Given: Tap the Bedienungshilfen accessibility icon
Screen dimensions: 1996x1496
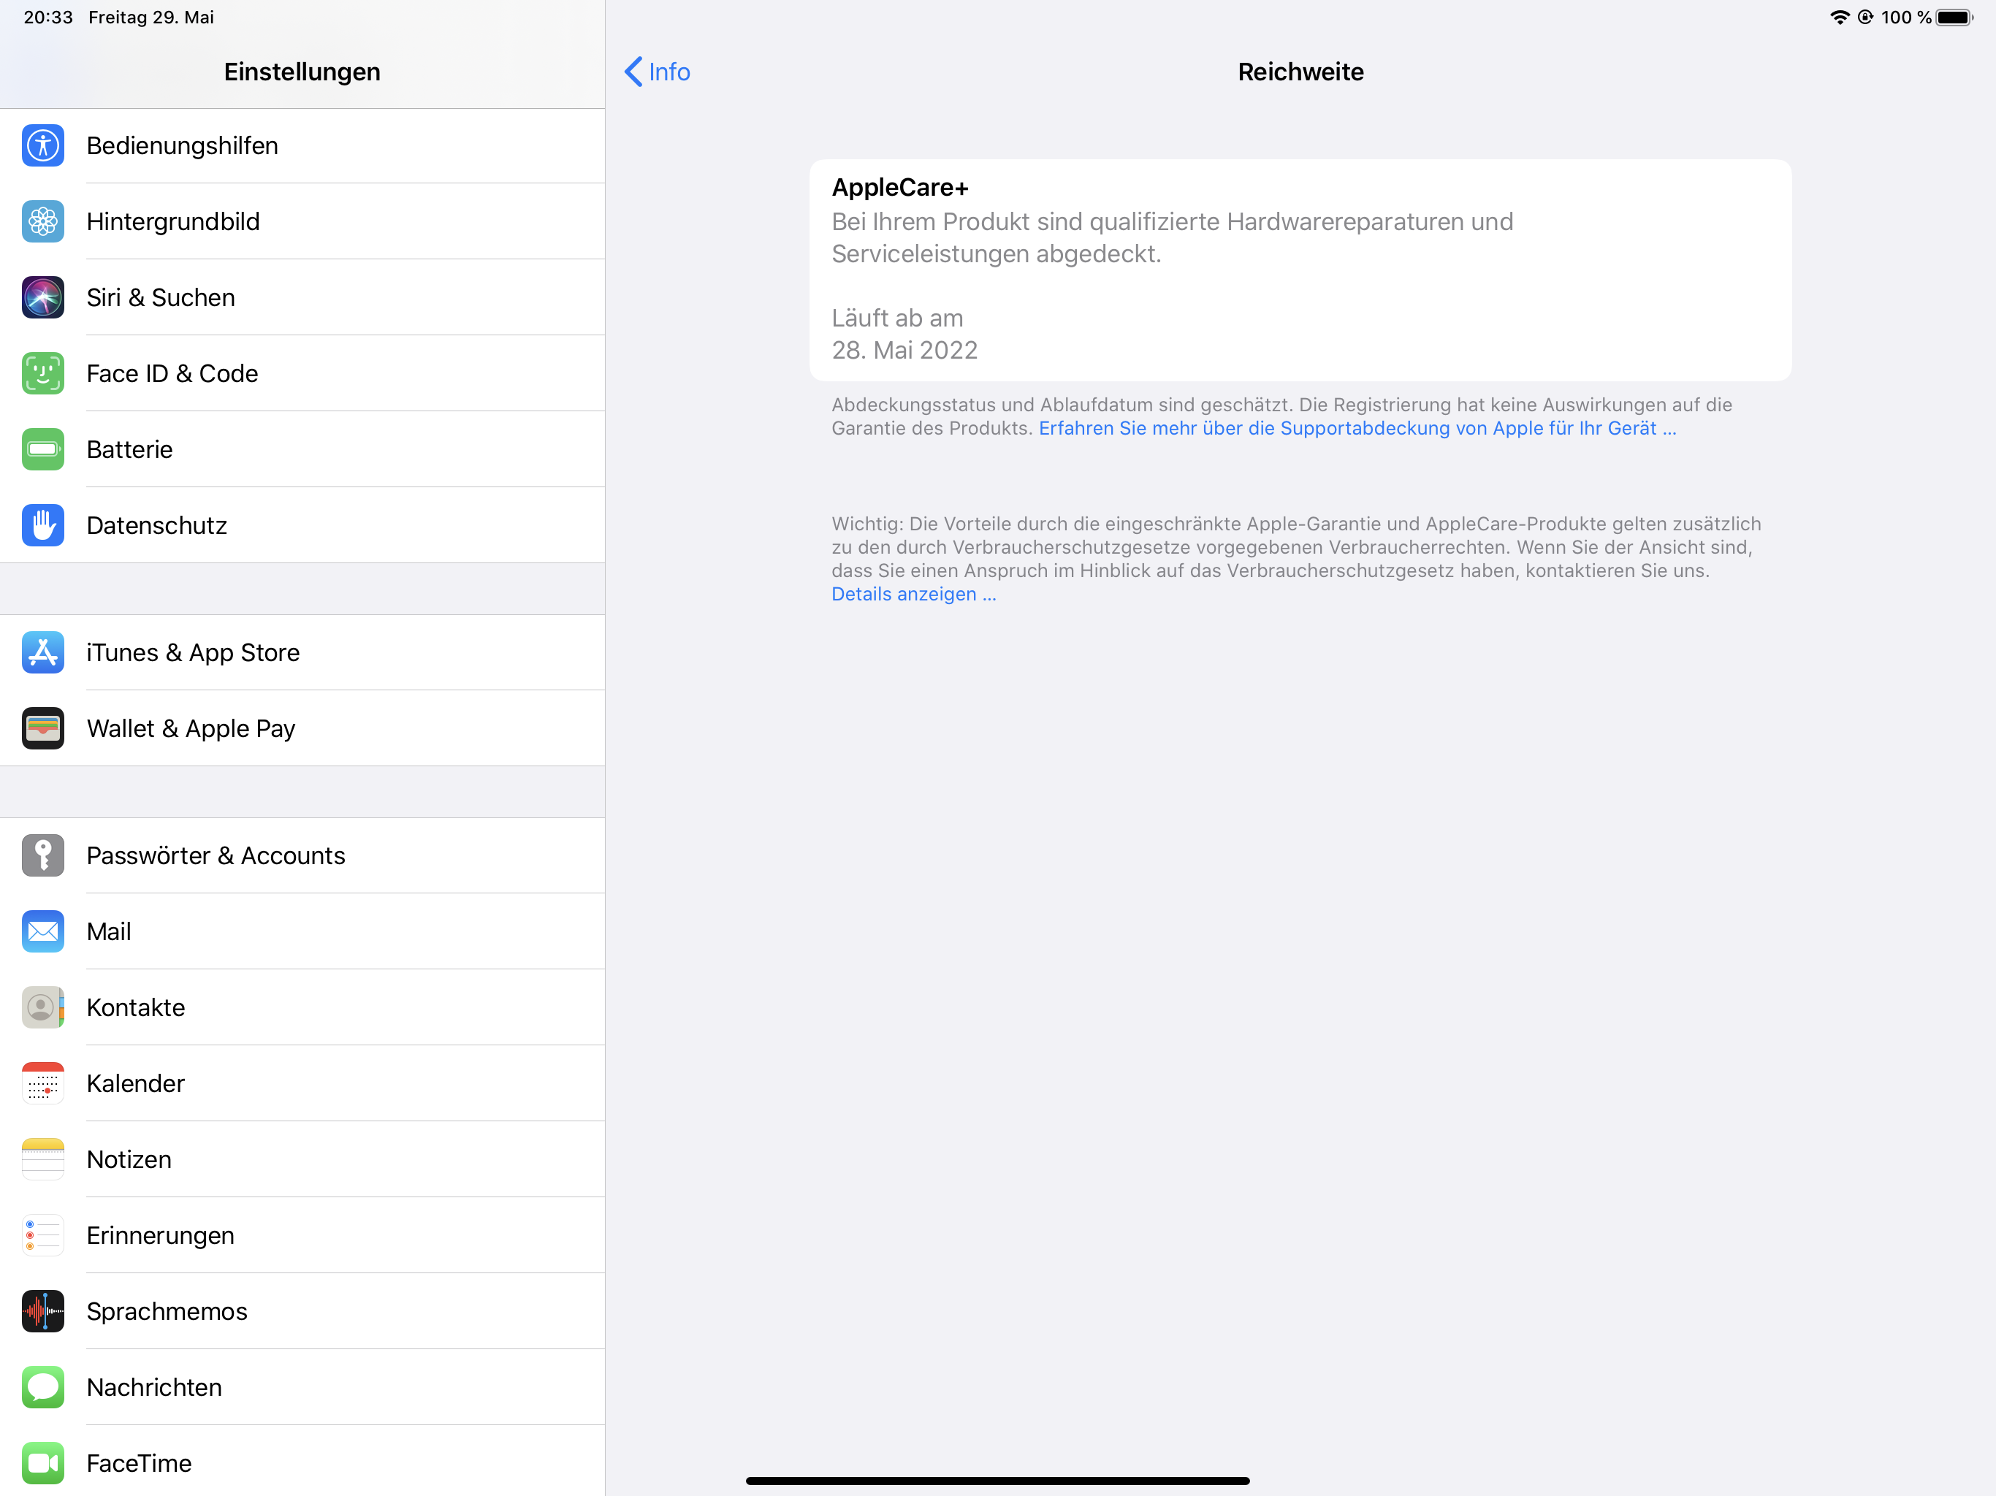Looking at the screenshot, I should pos(42,145).
